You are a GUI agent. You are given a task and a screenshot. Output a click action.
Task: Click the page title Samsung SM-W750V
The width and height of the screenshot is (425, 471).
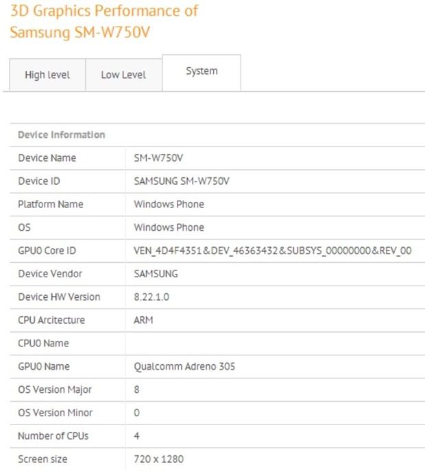(x=80, y=32)
